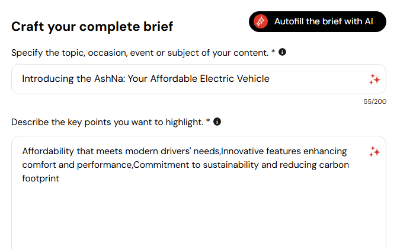
Task: Click the AI sparkle icon in the topic field
Action: (374, 79)
